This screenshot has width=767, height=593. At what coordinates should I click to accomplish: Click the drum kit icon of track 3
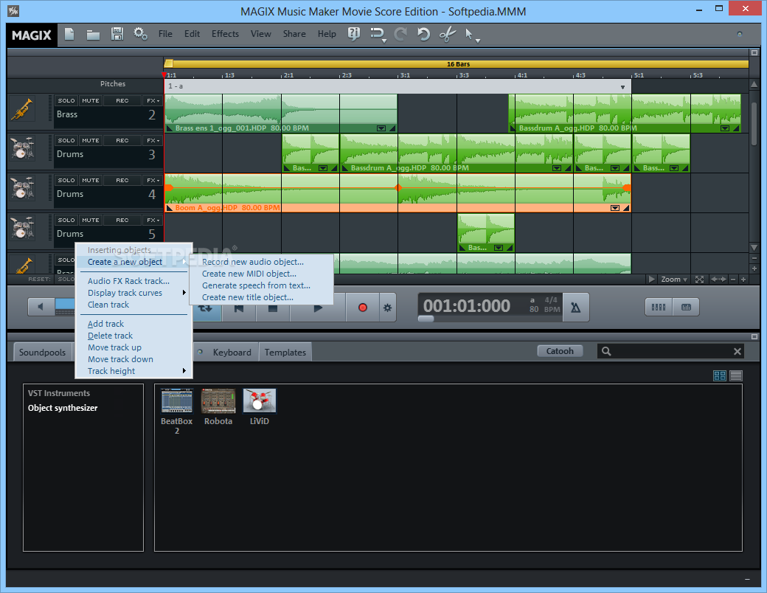click(22, 149)
